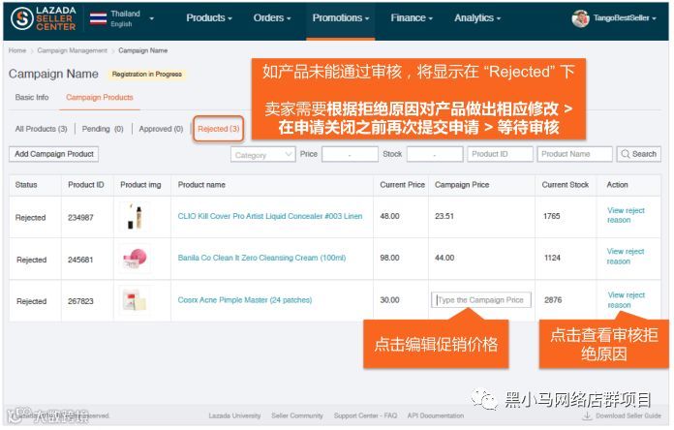Open the Orders menu
The image size is (674, 430).
272,18
